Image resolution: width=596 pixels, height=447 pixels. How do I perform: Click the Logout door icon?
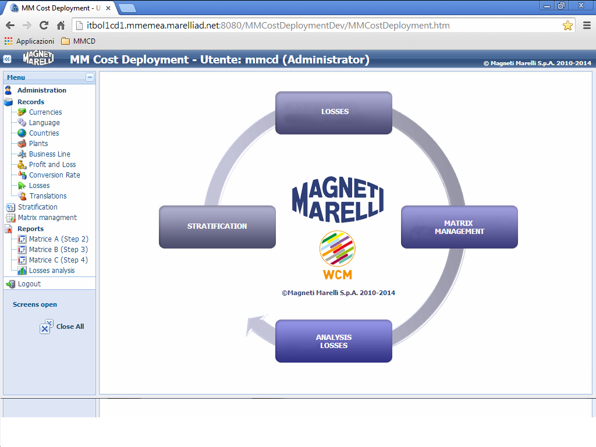[10, 284]
